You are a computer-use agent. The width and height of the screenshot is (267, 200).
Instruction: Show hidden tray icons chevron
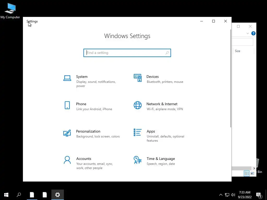tap(221, 195)
